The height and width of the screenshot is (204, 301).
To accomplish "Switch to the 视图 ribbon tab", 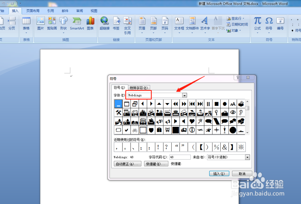I will tap(94, 11).
